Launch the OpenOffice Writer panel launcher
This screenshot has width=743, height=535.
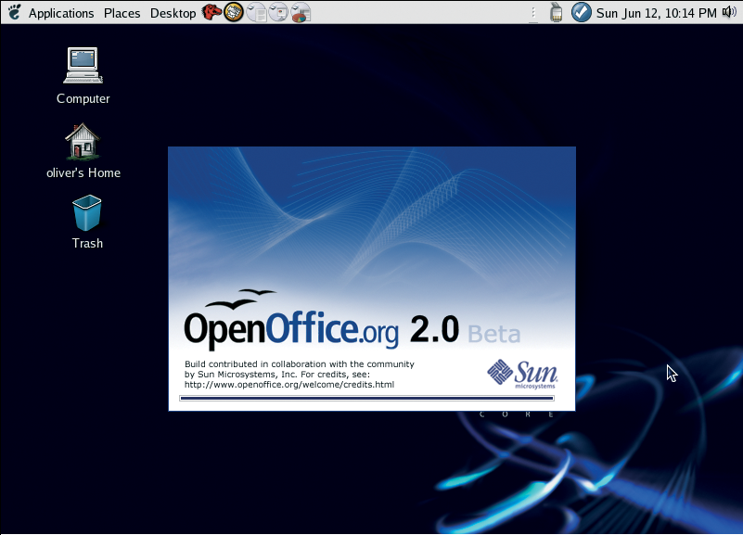[257, 12]
